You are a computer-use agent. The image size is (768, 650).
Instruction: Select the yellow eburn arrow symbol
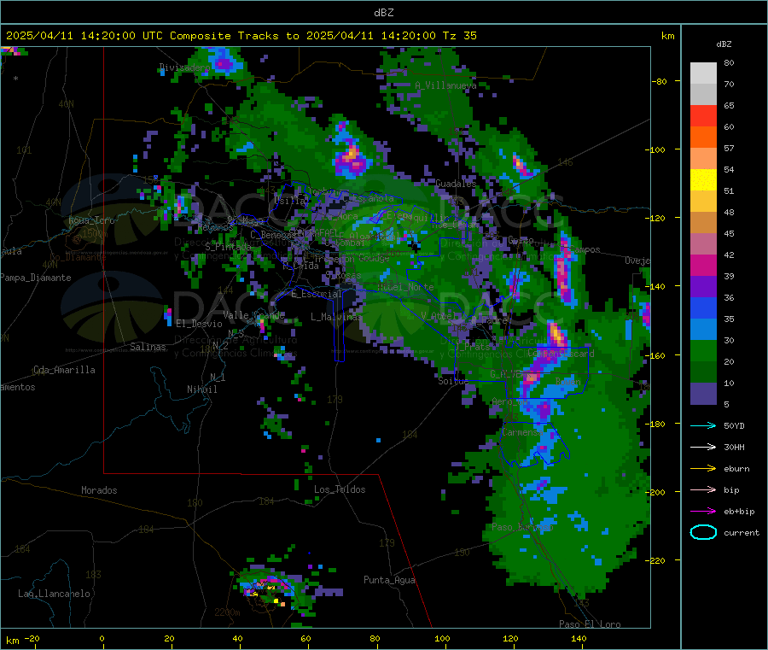703,469
